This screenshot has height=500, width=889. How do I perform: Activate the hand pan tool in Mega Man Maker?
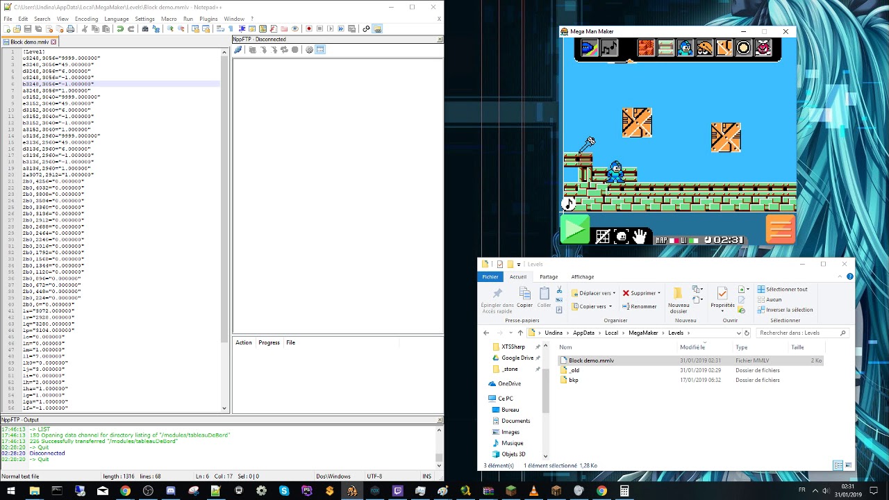coord(640,237)
